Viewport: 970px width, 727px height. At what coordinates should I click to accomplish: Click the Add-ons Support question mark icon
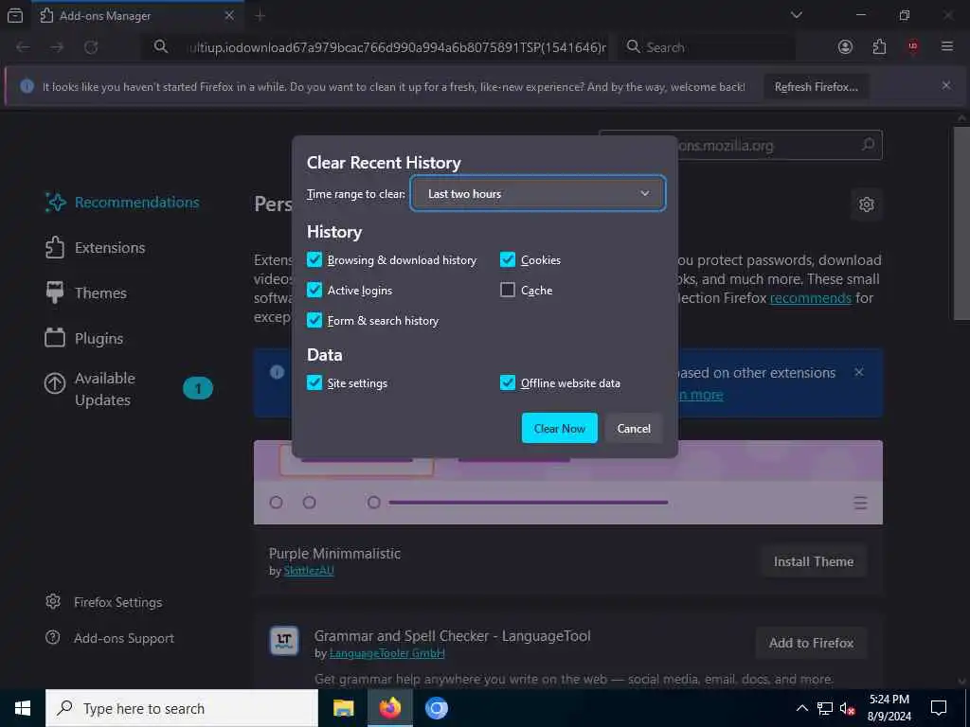53,637
